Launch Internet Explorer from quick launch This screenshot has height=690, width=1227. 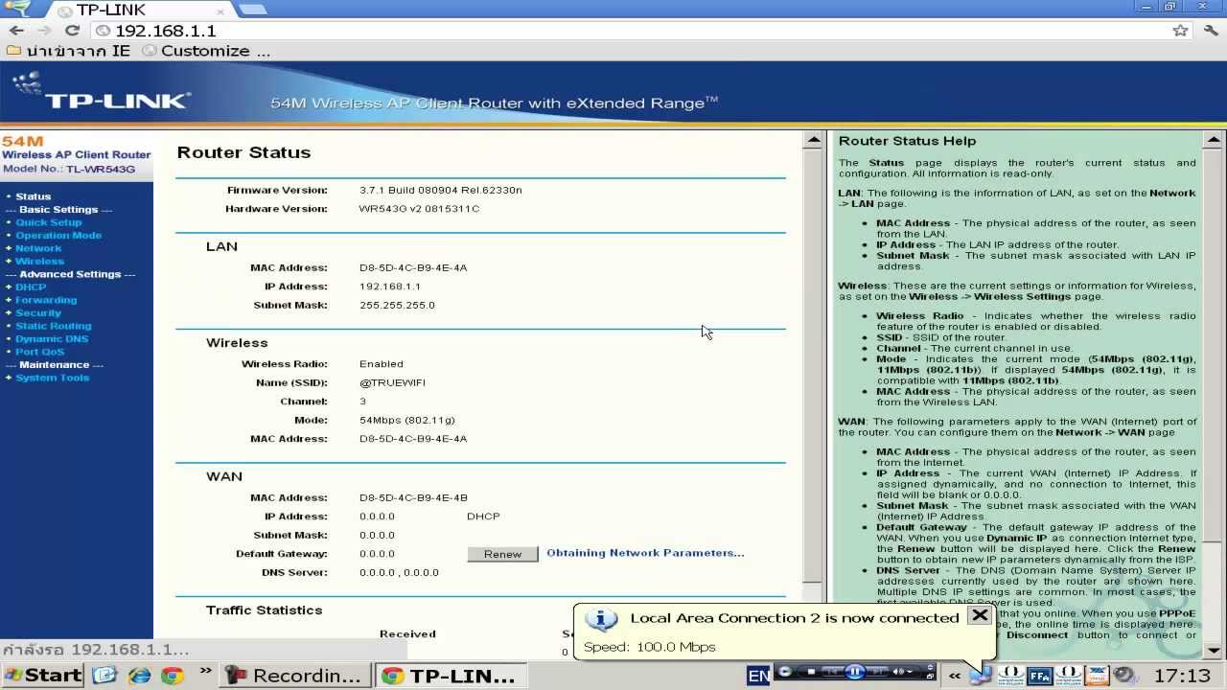click(139, 676)
